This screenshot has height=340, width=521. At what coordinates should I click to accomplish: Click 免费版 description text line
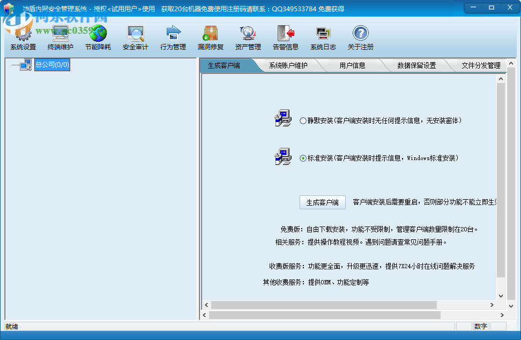click(x=379, y=230)
